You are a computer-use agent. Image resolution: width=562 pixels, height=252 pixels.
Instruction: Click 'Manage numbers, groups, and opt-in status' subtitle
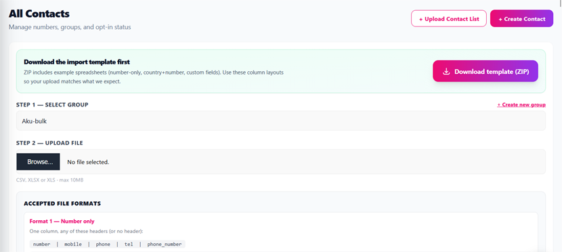point(70,27)
